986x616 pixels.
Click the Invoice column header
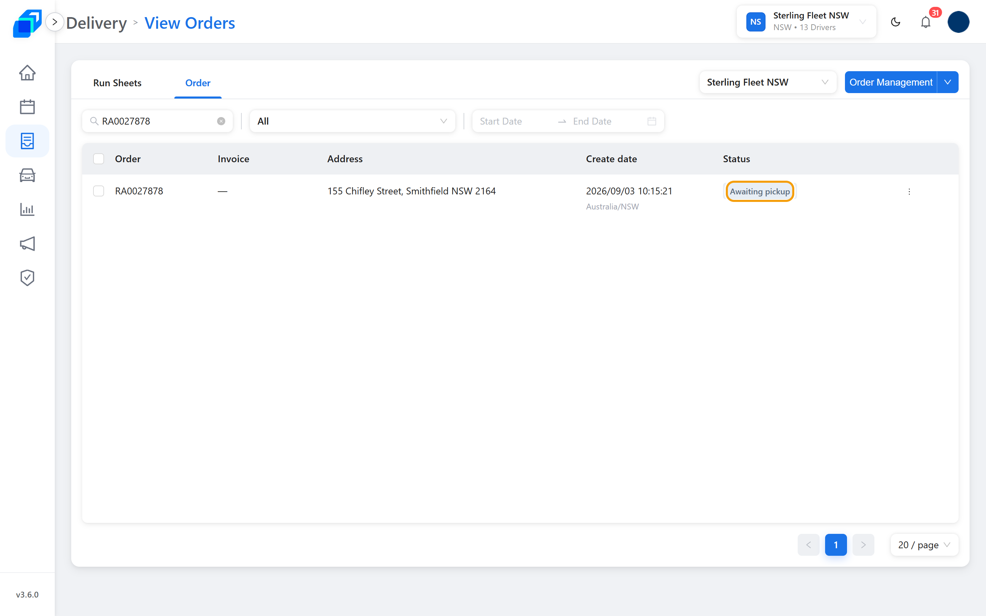coord(233,159)
